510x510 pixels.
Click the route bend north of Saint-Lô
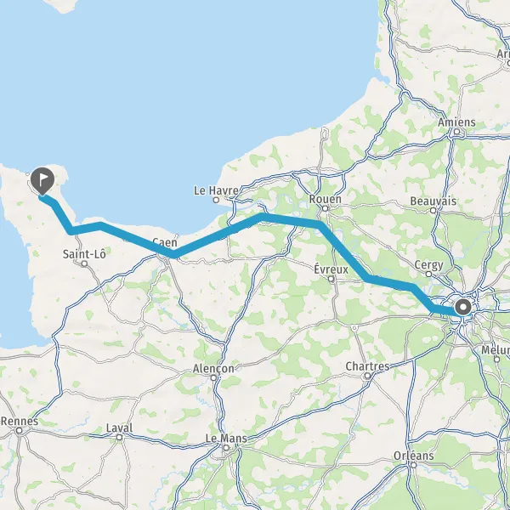(x=71, y=231)
